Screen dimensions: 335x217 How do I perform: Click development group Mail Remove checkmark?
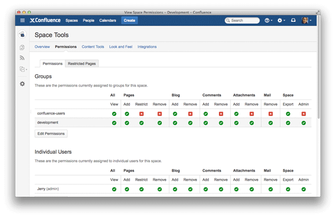point(271,123)
